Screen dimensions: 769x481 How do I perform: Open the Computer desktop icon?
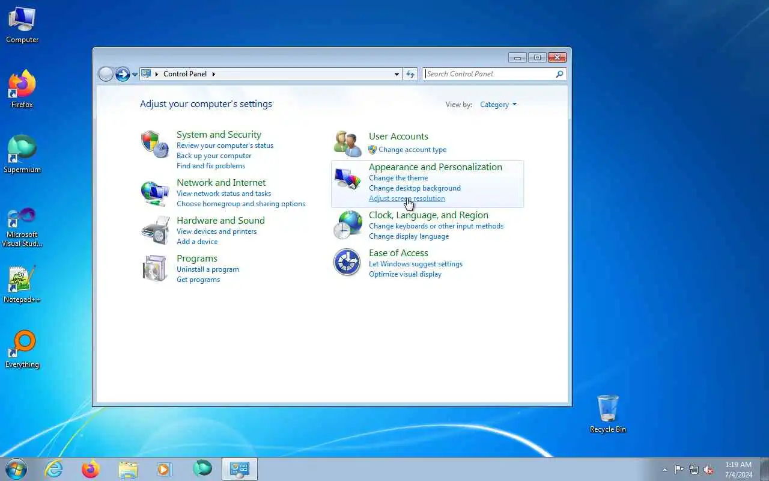click(x=22, y=25)
